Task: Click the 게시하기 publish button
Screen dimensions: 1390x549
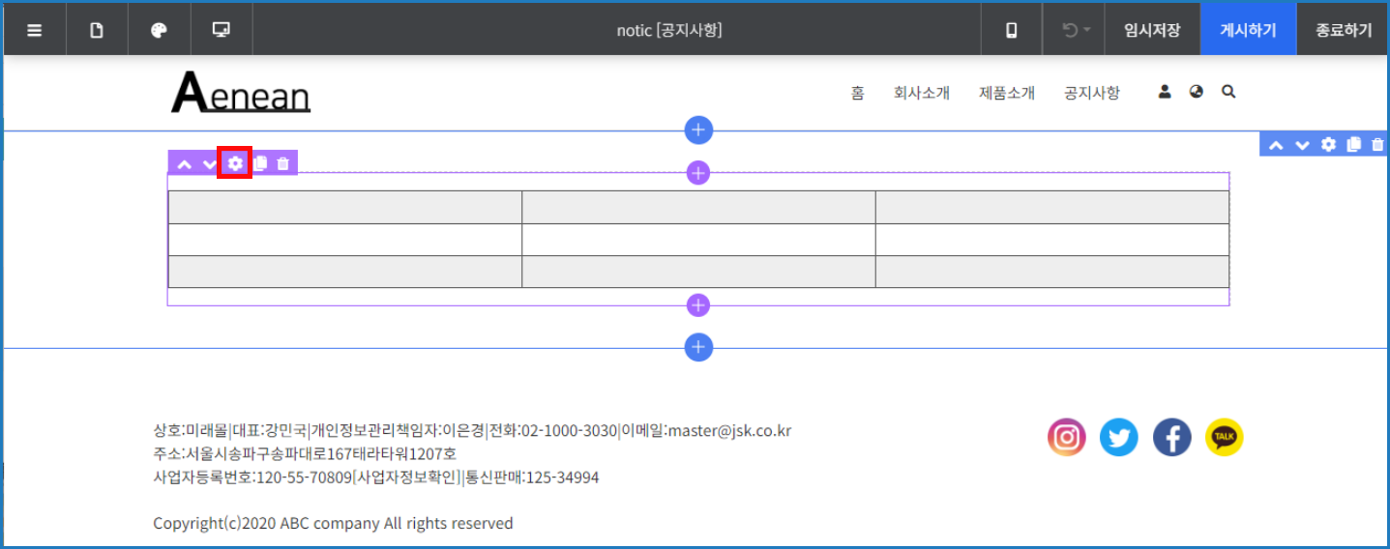Action: point(1247,30)
